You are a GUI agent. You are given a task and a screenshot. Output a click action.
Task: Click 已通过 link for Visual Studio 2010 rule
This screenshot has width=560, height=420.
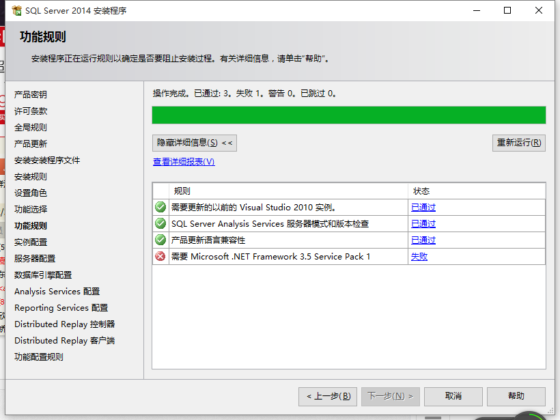(x=423, y=207)
